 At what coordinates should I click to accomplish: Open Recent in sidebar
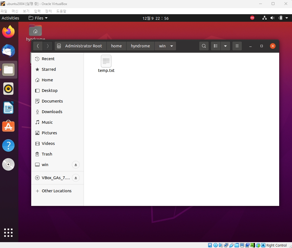pos(57,59)
